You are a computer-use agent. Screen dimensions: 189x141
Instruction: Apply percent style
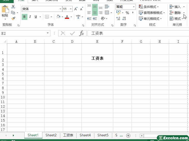tap(127, 13)
